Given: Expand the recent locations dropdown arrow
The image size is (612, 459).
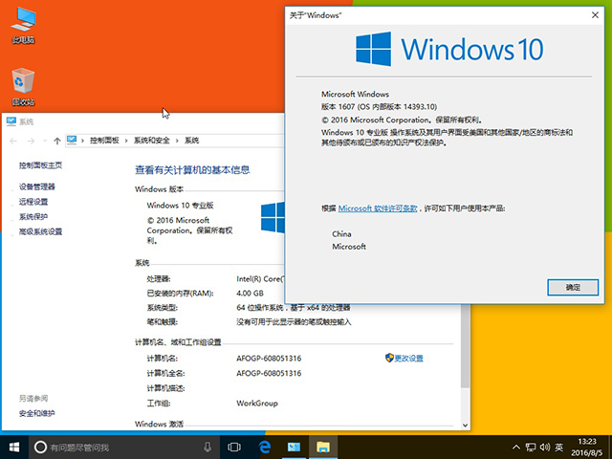Looking at the screenshot, I should pyautogui.click(x=46, y=141).
